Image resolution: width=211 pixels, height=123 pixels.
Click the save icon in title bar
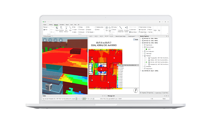click(x=45, y=22)
